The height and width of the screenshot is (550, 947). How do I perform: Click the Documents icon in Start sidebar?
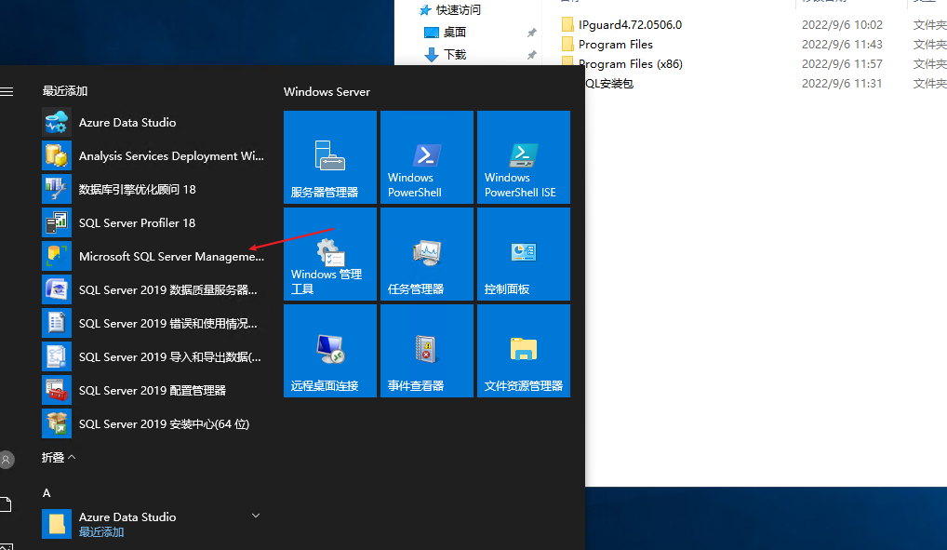(5, 504)
